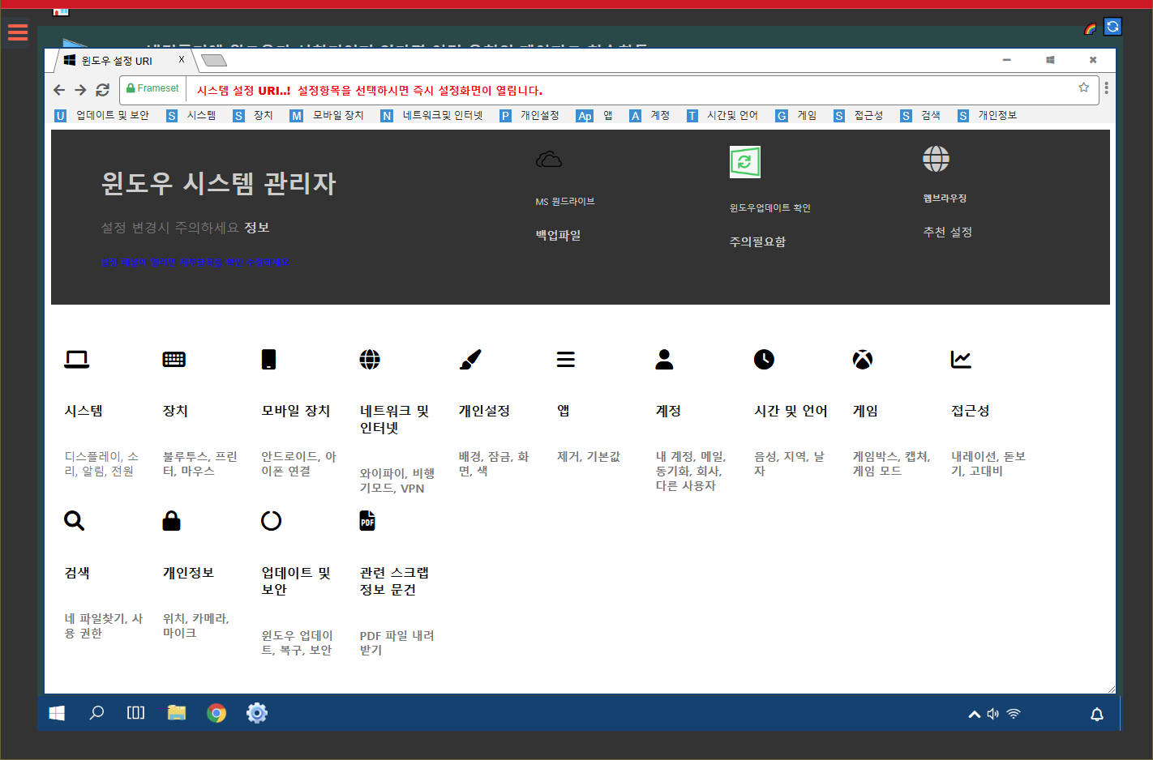Image resolution: width=1153 pixels, height=760 pixels.
Task: Download the PDF scrap document icon
Action: (x=367, y=520)
